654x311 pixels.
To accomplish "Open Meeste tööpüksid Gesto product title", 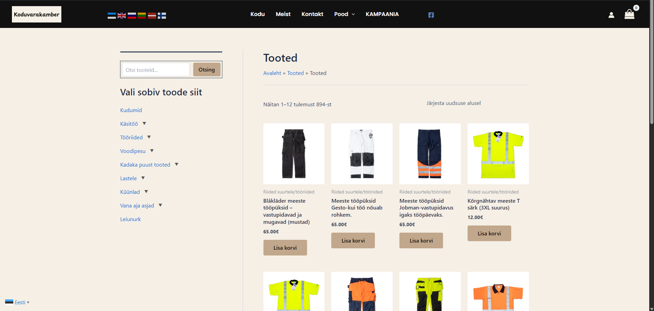I will 357,208.
